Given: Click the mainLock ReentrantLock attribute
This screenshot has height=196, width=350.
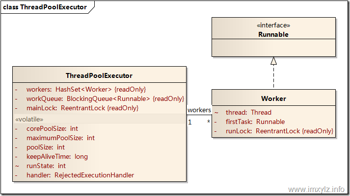Looking at the screenshot, I should pyautogui.click(x=82, y=108).
